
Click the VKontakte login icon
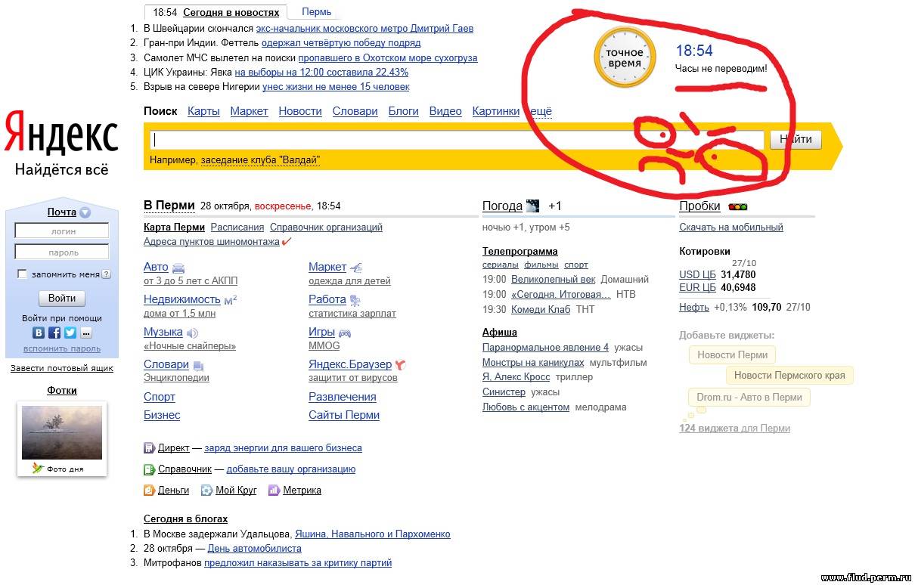pos(39,333)
